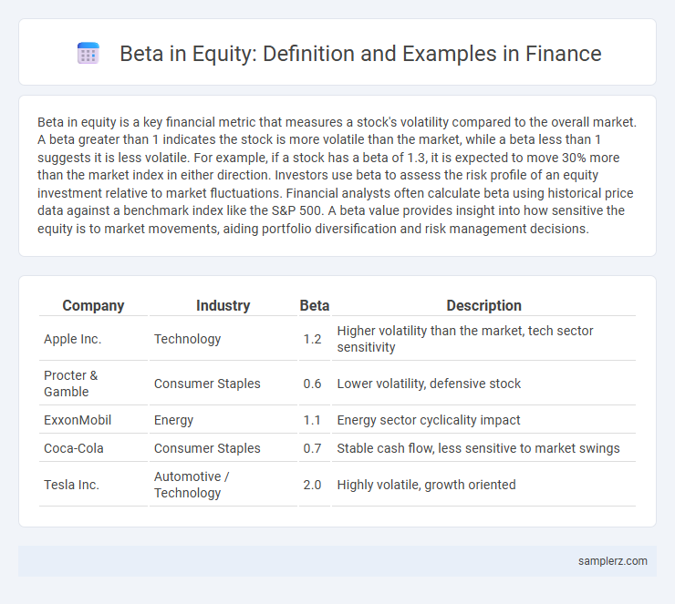Image resolution: width=675 pixels, height=604 pixels.
Task: Click 'Energy sector cyclicality impact' description
Action: click(x=429, y=420)
